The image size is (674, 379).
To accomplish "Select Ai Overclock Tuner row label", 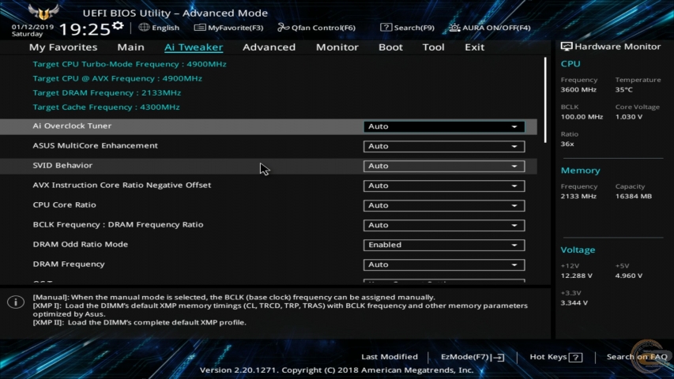I will [x=72, y=126].
